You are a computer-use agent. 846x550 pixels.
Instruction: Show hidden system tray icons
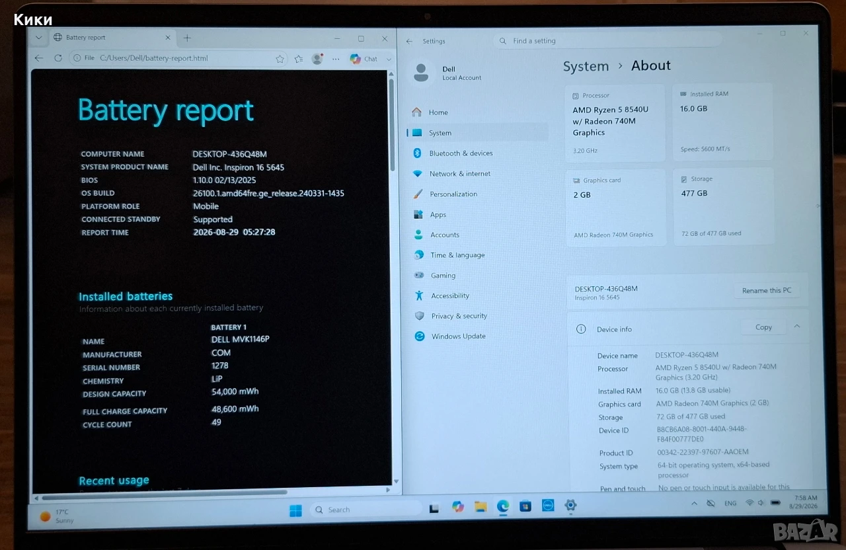pos(694,503)
